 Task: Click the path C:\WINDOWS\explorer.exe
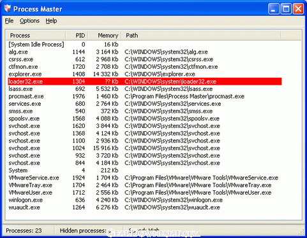pyautogui.click(x=160, y=74)
